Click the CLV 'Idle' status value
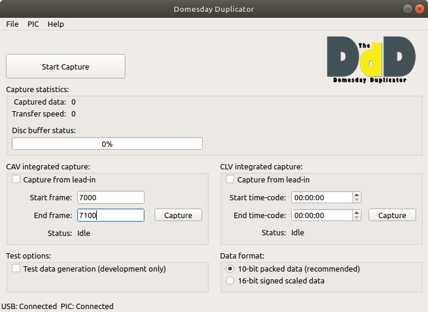428x312 pixels. pos(298,232)
